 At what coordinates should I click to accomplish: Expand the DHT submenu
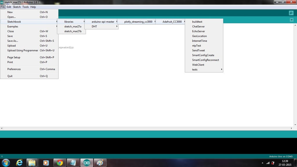click(x=101, y=26)
